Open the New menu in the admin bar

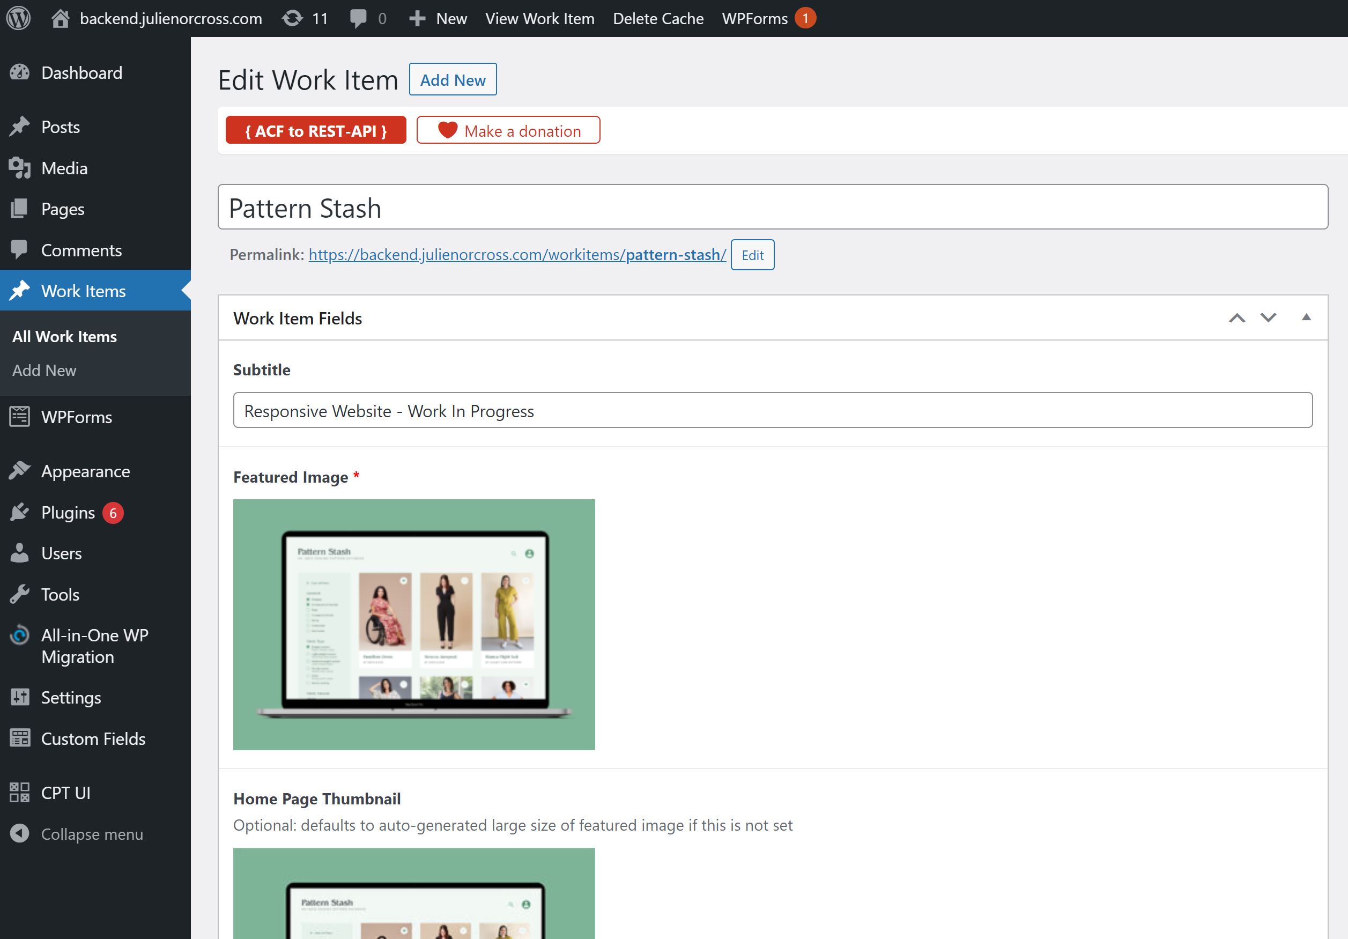point(439,18)
